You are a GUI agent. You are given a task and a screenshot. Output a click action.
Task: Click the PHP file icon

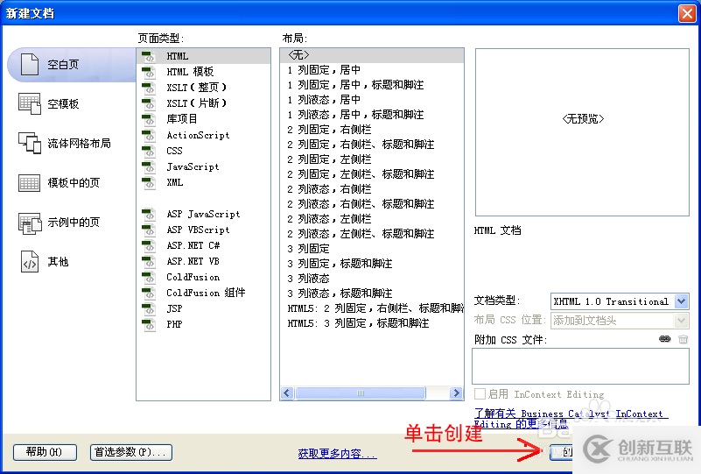point(149,324)
